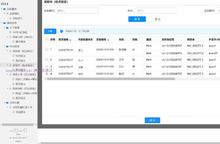Collapse the 结果分析(NBGS) node arrow

(x=7, y=37)
